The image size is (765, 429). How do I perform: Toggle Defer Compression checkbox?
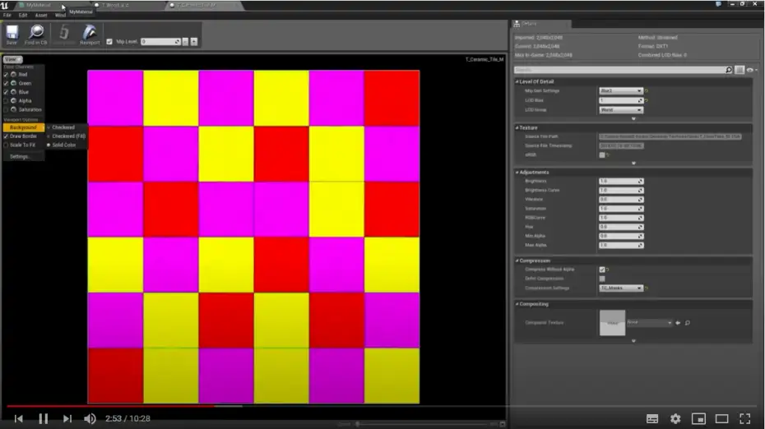(602, 279)
